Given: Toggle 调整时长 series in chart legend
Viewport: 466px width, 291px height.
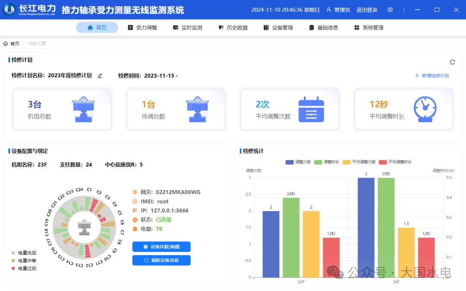Looking at the screenshot, I should [x=318, y=162].
